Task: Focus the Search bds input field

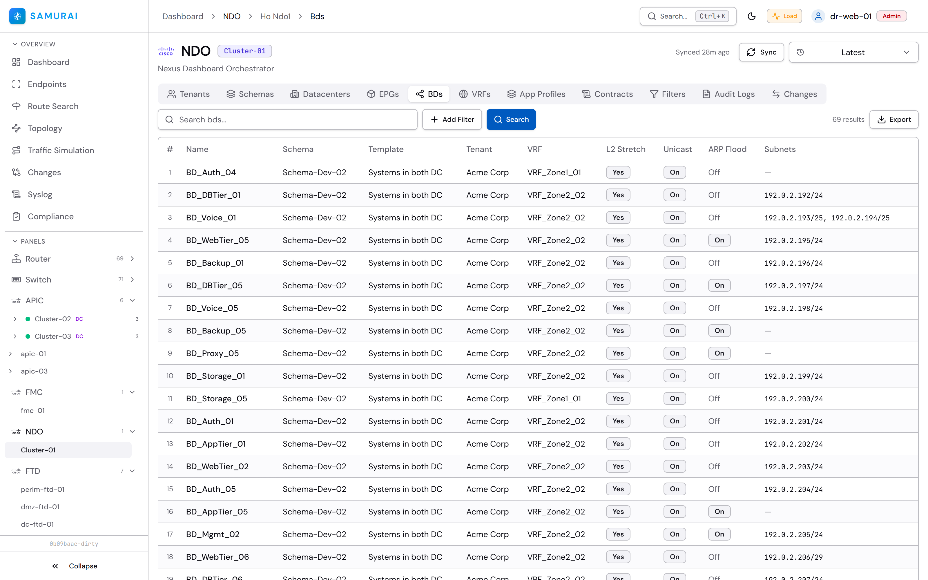Action: [x=287, y=119]
